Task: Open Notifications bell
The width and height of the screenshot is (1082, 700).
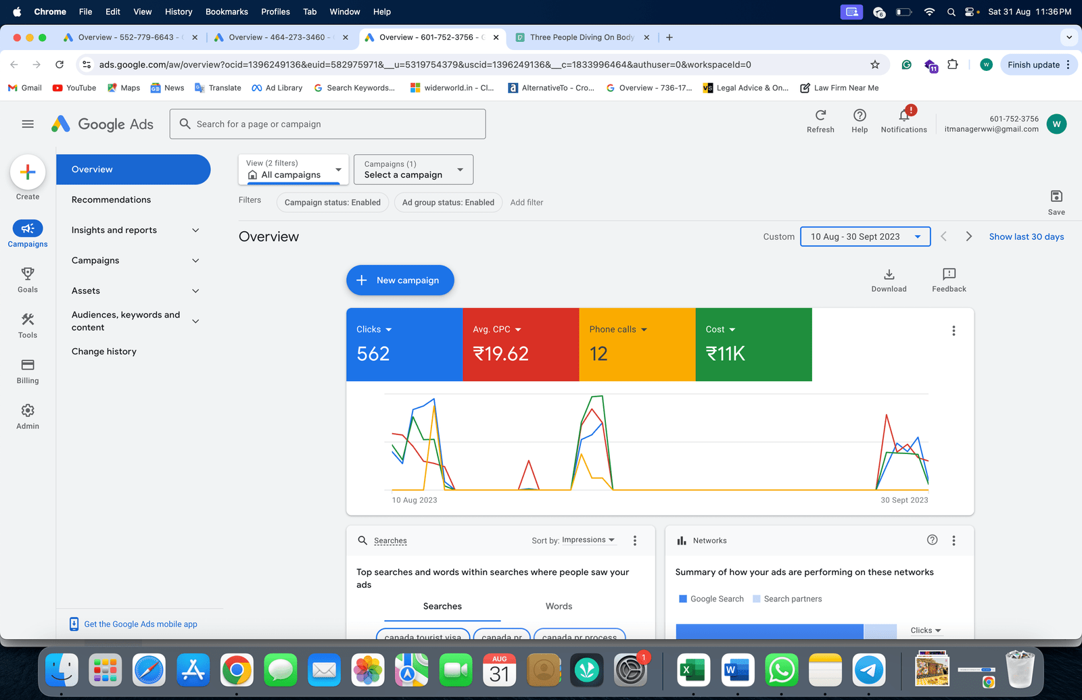Action: 903,116
